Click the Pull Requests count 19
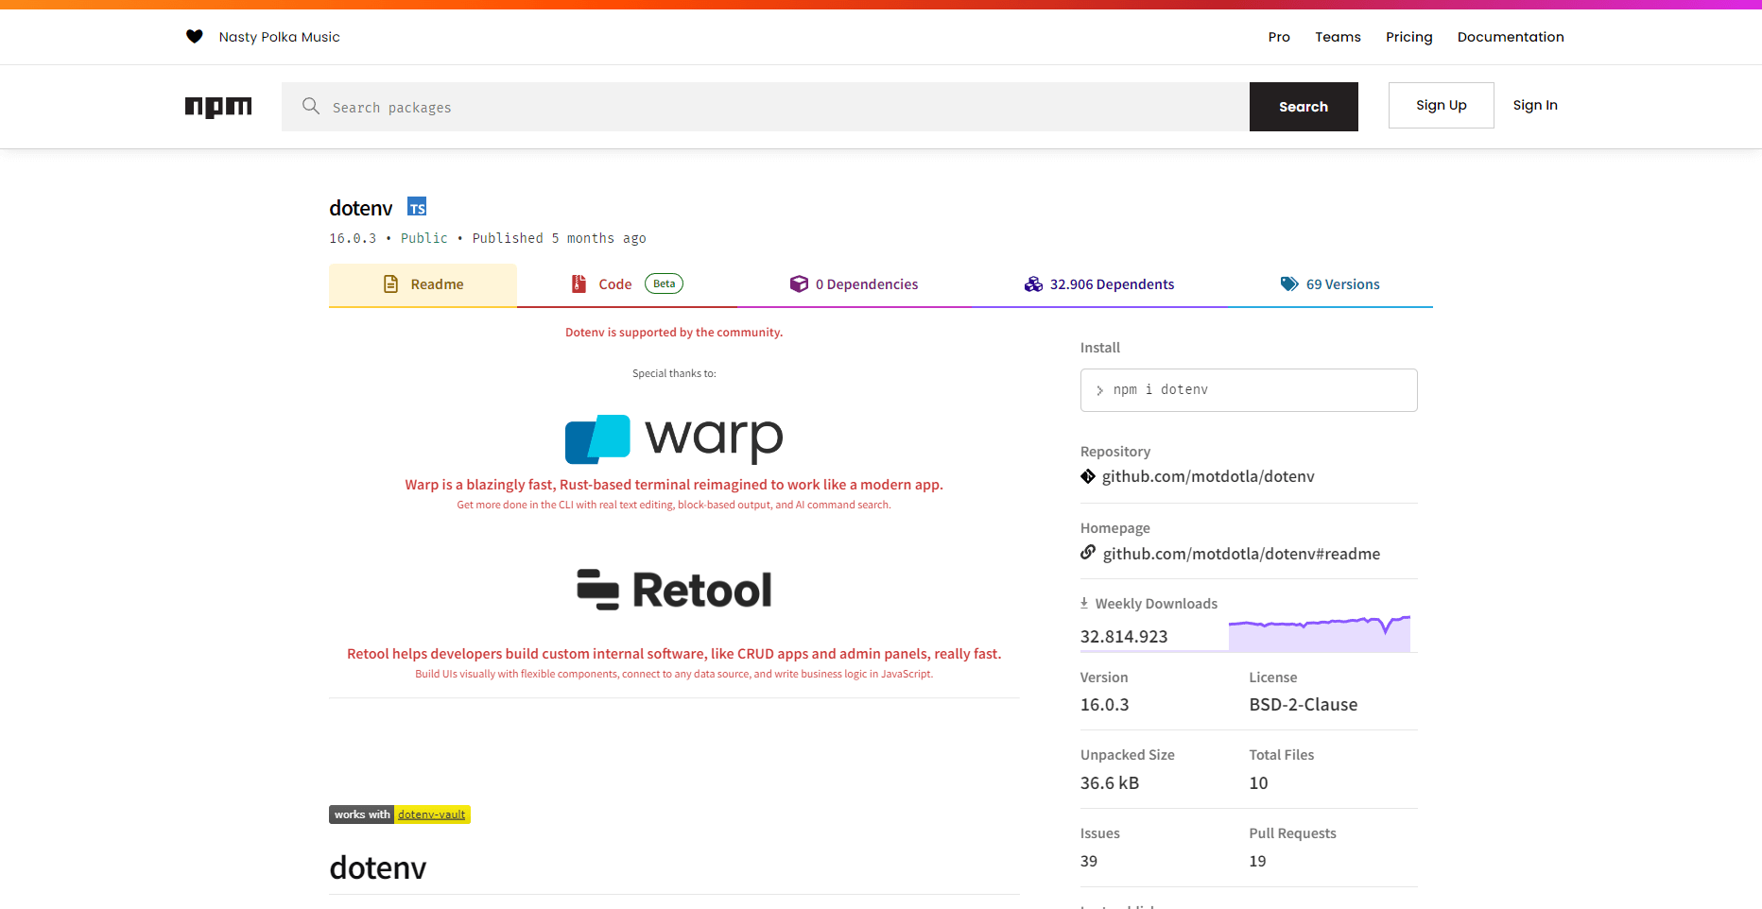The width and height of the screenshot is (1762, 909). [1257, 862]
